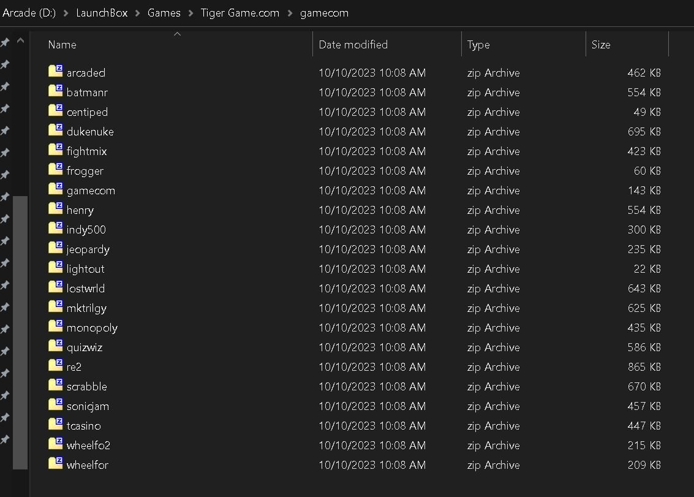
Task: Select the dukenuke file name
Action: pos(90,132)
